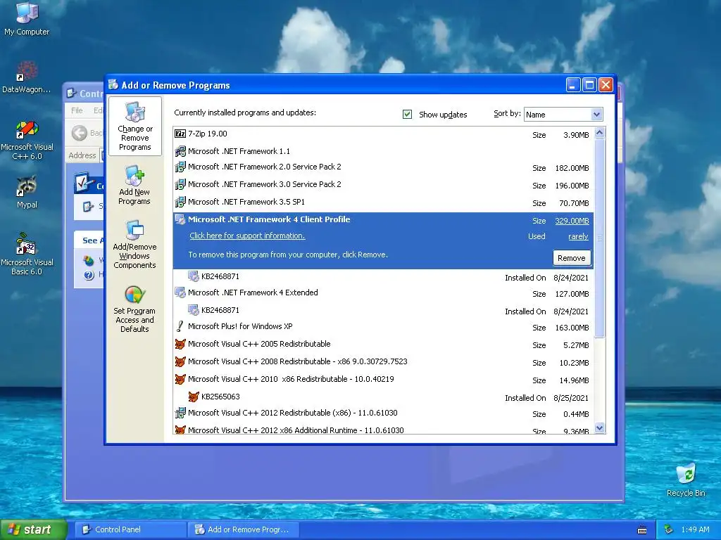Screen dimensions: 721x540
Task: Click the .NET Framework 4 Client Profile icon
Action: pyautogui.click(x=180, y=219)
